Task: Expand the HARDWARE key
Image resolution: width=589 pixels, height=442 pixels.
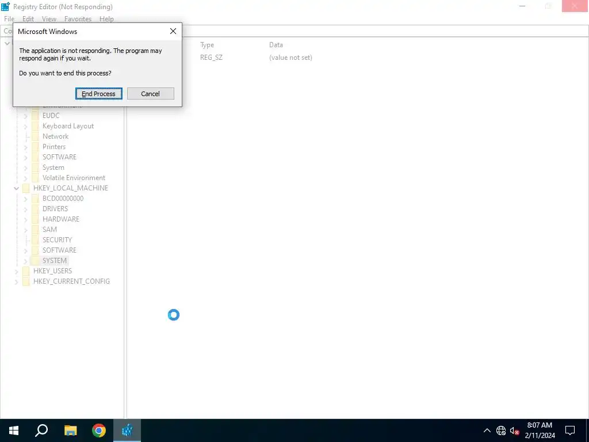Action: 25,219
